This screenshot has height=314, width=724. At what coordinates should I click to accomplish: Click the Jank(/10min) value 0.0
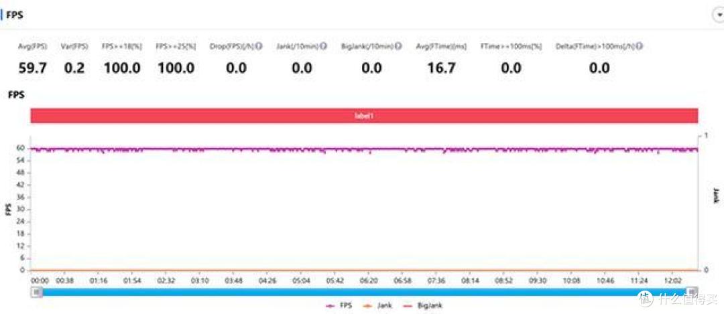coord(302,68)
